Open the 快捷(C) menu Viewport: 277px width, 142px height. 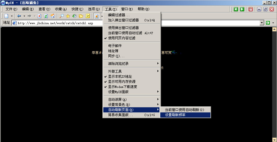tap(77, 9)
